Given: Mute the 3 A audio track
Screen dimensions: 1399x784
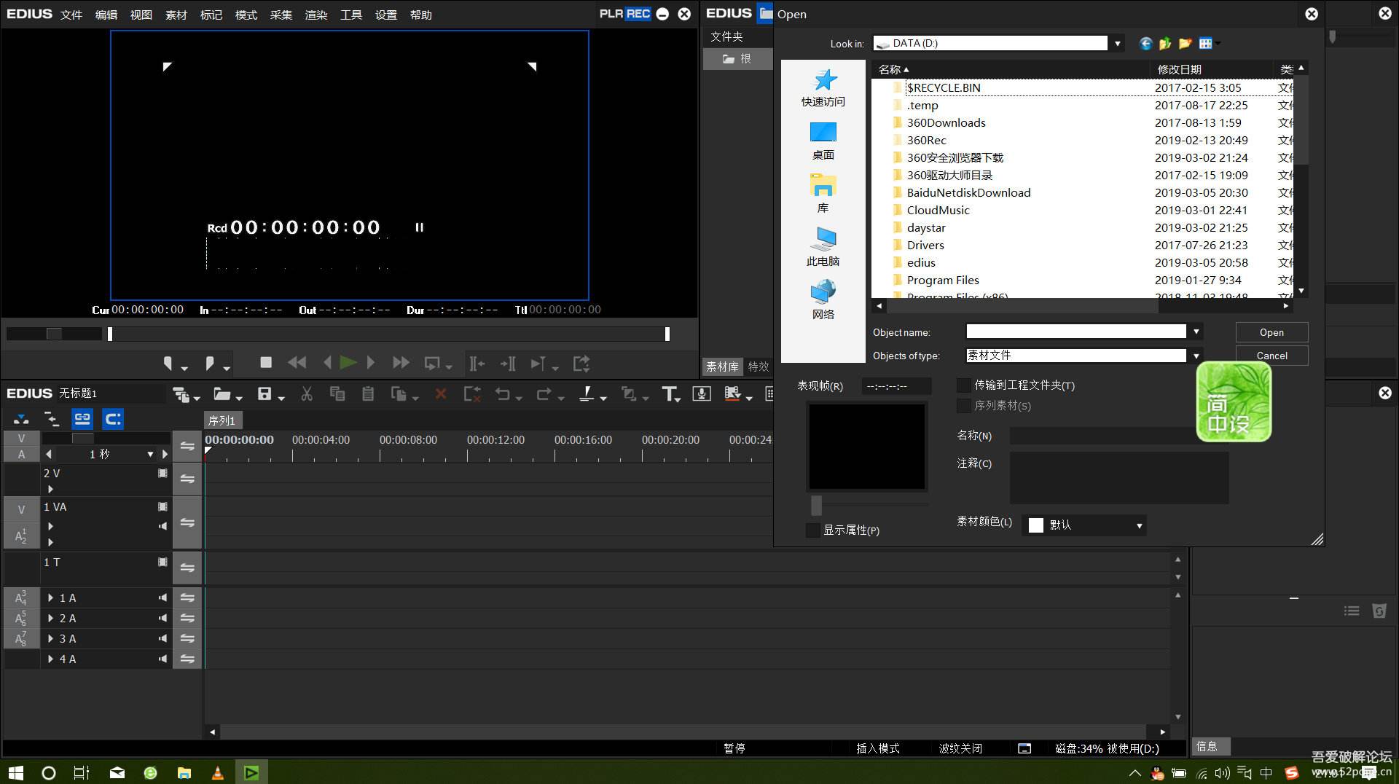Looking at the screenshot, I should point(162,639).
